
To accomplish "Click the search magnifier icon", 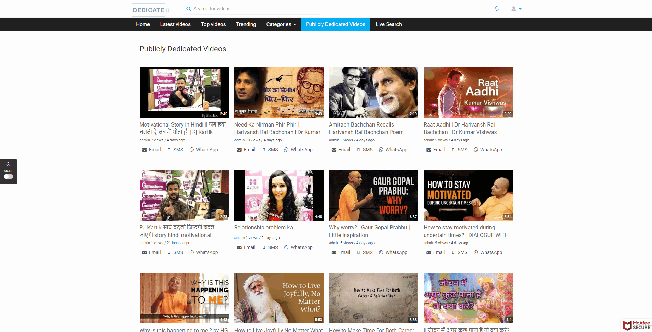I will pyautogui.click(x=188, y=9).
